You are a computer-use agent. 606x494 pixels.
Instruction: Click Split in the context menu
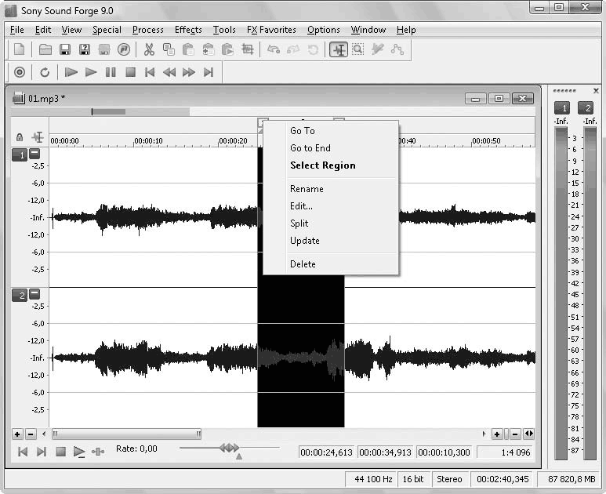(299, 223)
